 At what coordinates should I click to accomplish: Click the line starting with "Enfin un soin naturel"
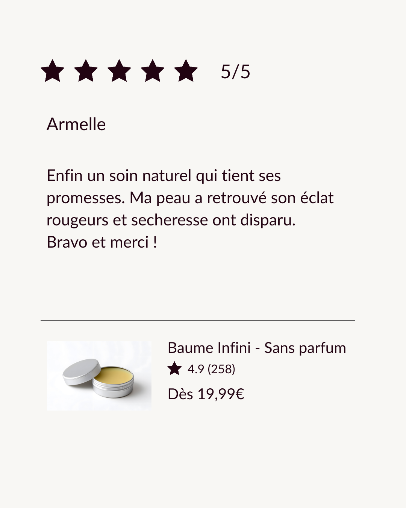(164, 176)
